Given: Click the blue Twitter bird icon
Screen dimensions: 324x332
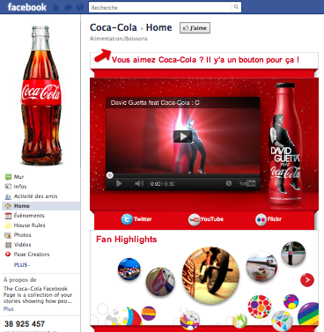Looking at the screenshot, I should click(x=127, y=219).
